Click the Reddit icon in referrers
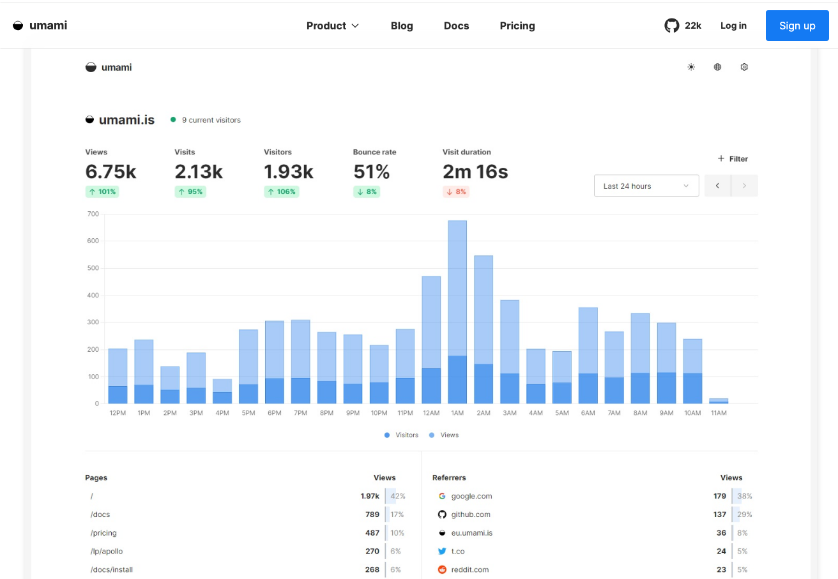838x579 pixels. pyautogui.click(x=442, y=569)
